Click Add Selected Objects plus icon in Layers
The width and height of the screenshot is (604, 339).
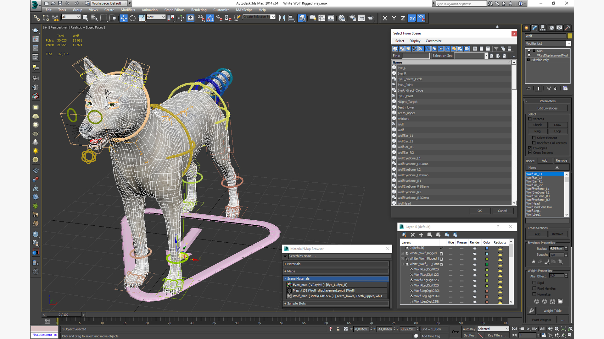point(421,235)
